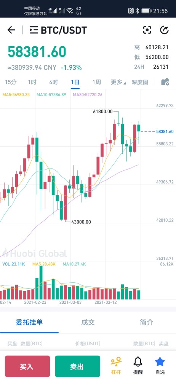
Task: Open the trading pair list icon
Action: click(x=34, y=30)
